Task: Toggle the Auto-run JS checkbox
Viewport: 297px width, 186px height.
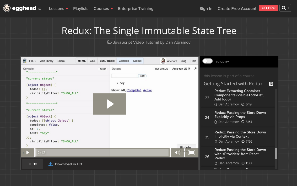Action: 189,69
